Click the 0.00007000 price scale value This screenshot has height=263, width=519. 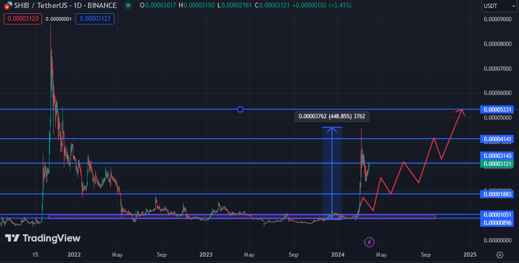click(498, 69)
